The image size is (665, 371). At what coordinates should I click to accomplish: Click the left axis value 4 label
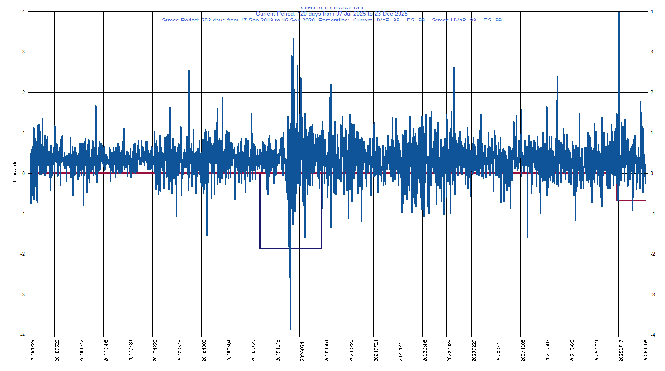pyautogui.click(x=24, y=12)
